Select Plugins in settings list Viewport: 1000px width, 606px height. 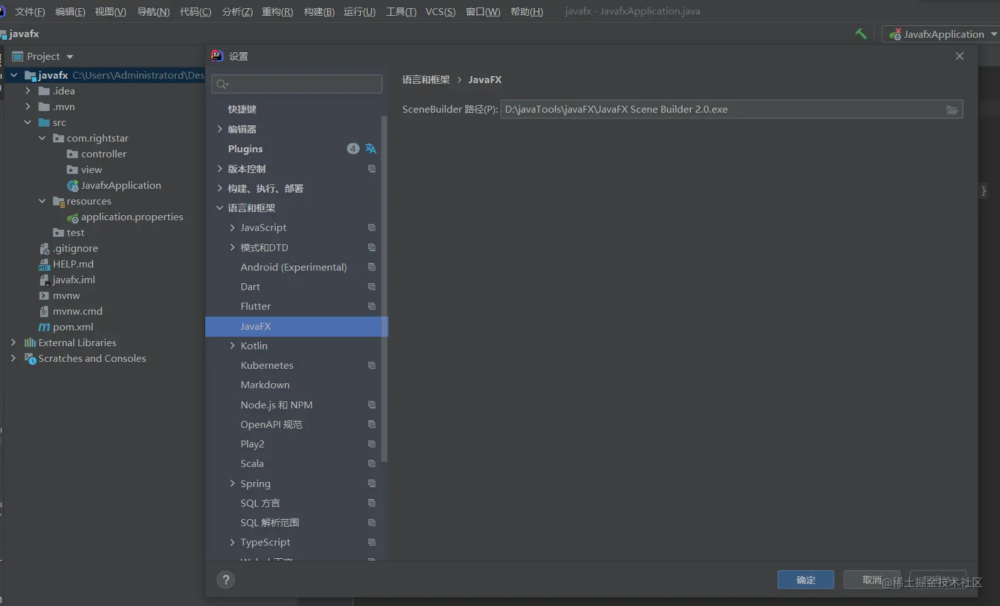pos(245,149)
